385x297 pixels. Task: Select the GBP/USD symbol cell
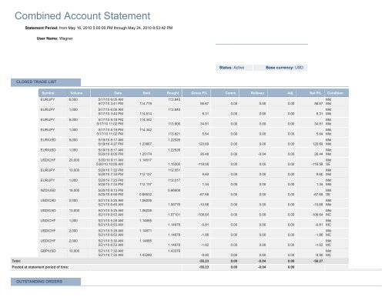click(48, 251)
